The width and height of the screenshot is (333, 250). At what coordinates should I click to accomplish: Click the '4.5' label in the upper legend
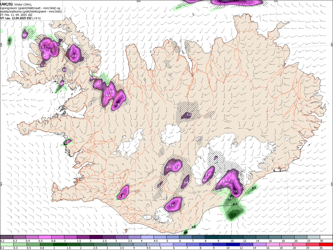156,241
